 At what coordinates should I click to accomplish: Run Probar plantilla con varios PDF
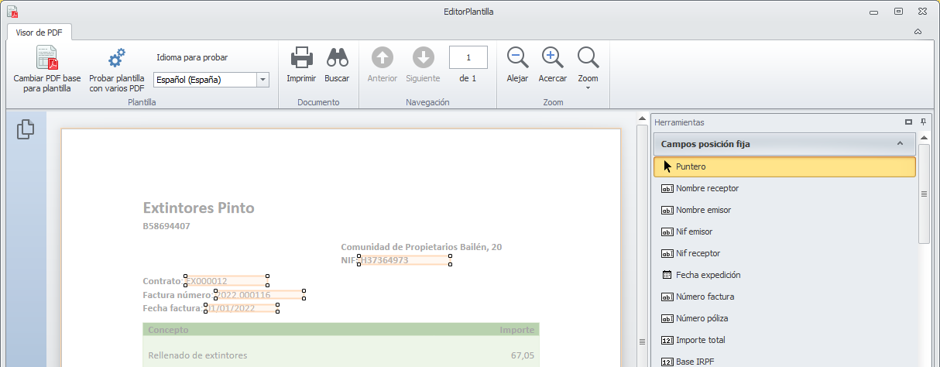click(117, 70)
